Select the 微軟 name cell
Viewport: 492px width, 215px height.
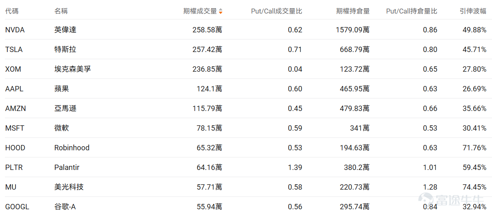[62, 128]
